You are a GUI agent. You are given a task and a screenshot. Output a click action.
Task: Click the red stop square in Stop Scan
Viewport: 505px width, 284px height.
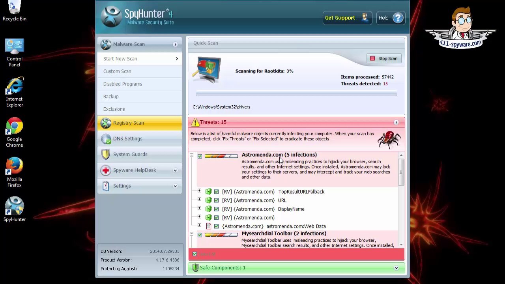click(x=372, y=58)
